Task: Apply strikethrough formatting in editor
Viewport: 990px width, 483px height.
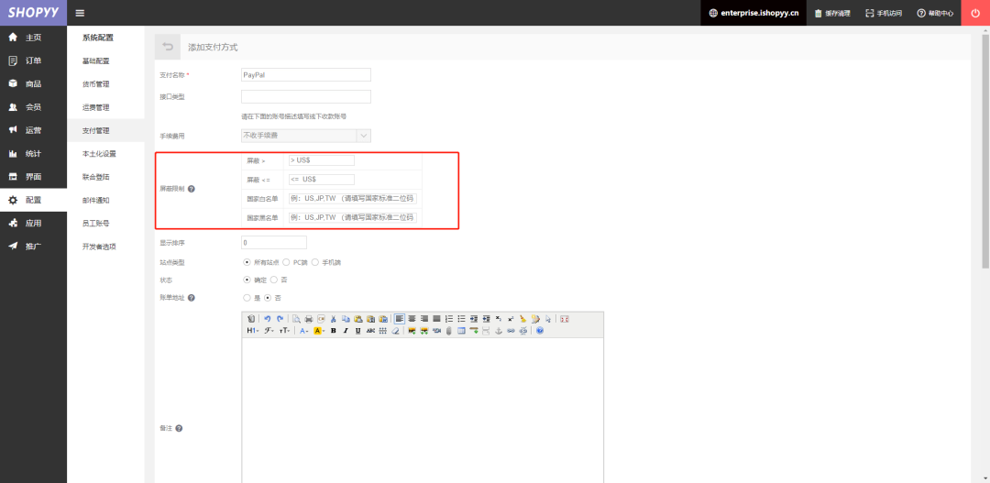Action: [x=370, y=330]
